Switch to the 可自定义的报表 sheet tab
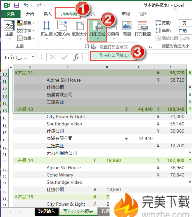Image resolution: width=192 pixels, height=217 pixels. [x=78, y=211]
